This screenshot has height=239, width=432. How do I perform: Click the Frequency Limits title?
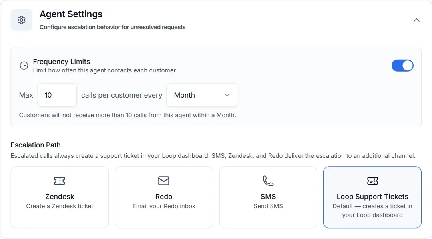point(62,62)
